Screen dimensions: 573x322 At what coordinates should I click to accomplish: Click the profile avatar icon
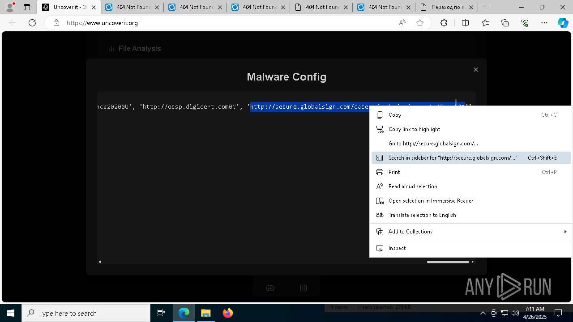(x=10, y=7)
